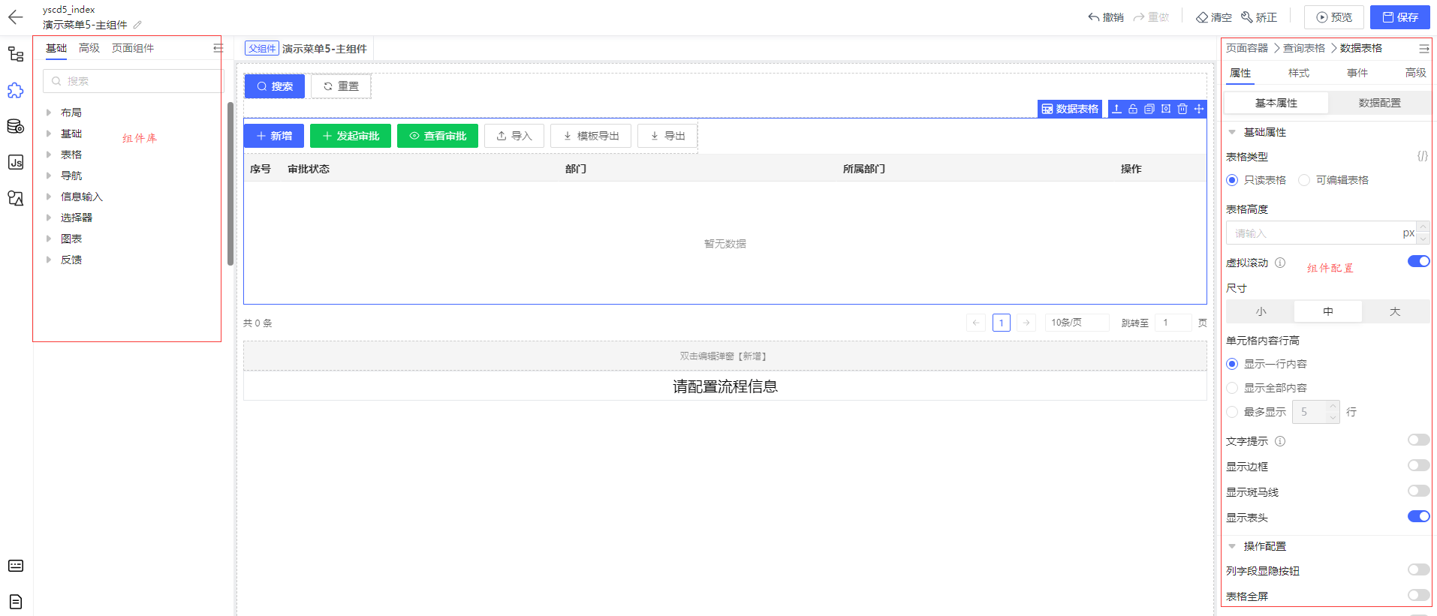Viewport: 1437px width, 616px height.
Task: Expand 导航 category in component tree
Action: pyautogui.click(x=49, y=176)
